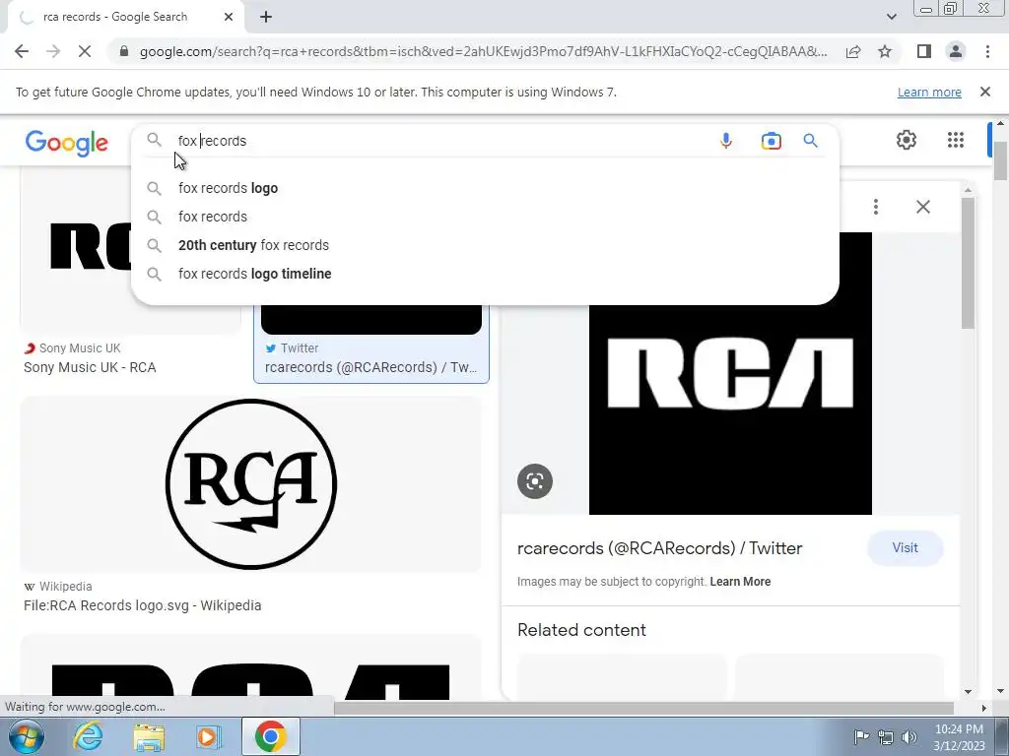The height and width of the screenshot is (756, 1009).
Task: Click the Related content heading
Action: pyautogui.click(x=581, y=630)
